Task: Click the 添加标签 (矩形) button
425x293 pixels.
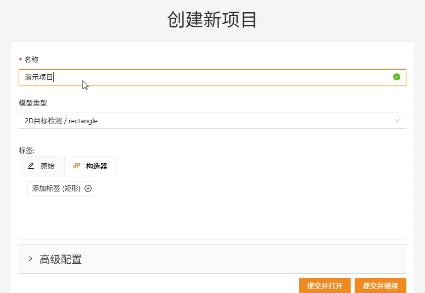Action: click(x=62, y=188)
